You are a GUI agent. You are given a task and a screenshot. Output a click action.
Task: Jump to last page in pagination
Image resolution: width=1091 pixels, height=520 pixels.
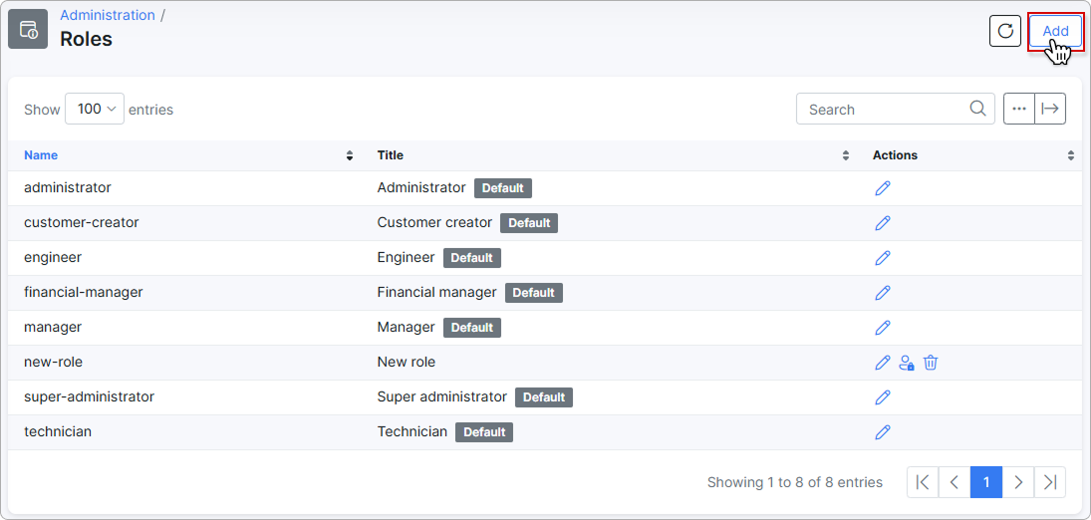[x=1050, y=482]
